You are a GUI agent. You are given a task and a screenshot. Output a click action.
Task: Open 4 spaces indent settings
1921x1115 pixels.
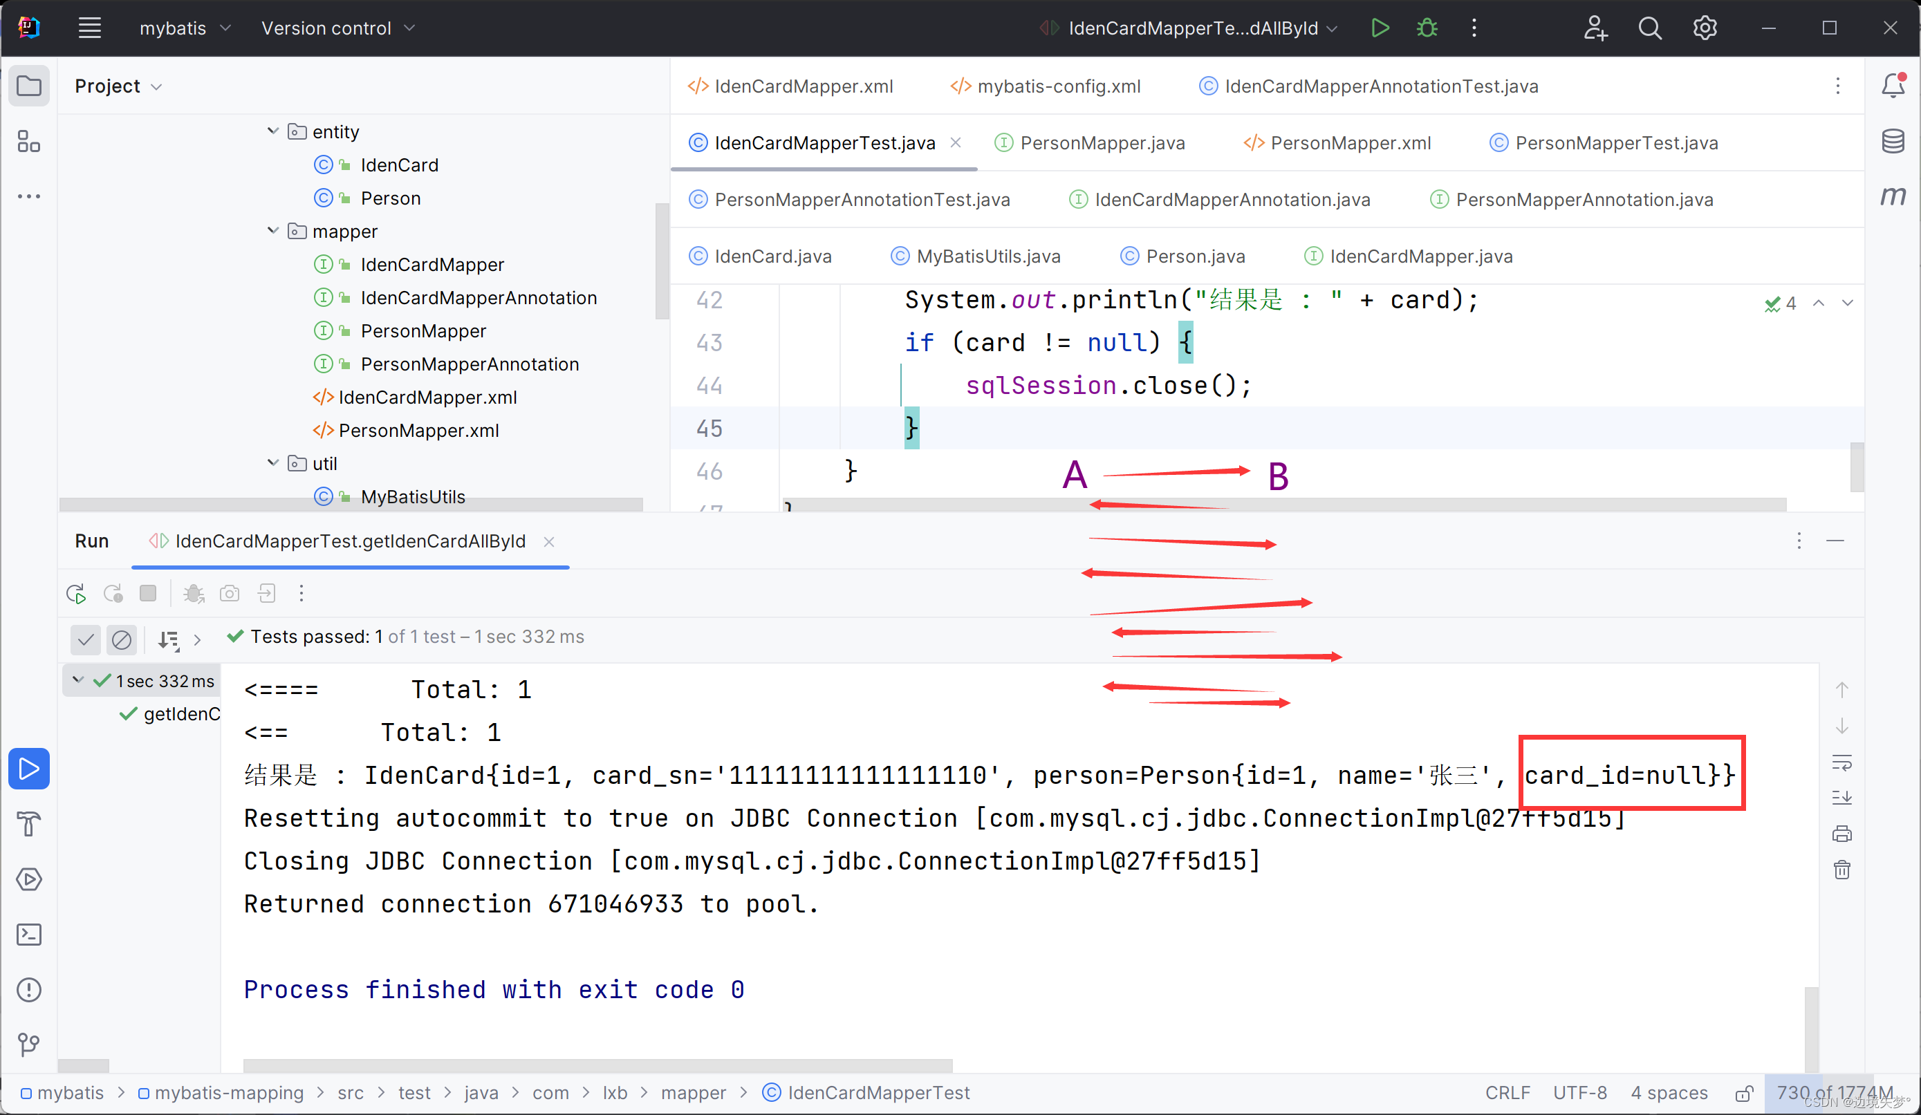1669,1094
